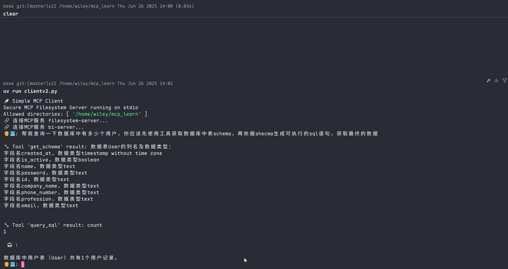508x269 pixels.
Task: Click the 'clear' command text
Action: pyautogui.click(x=11, y=14)
